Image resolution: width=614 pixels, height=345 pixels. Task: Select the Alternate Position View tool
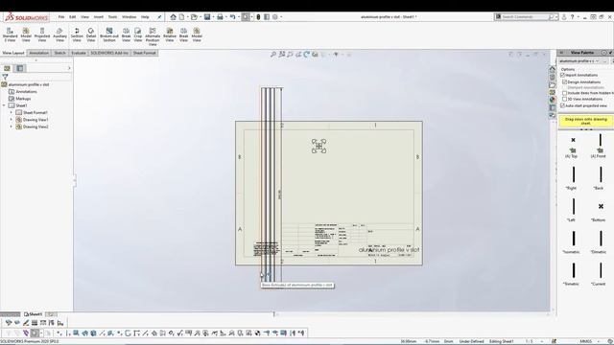[153, 36]
